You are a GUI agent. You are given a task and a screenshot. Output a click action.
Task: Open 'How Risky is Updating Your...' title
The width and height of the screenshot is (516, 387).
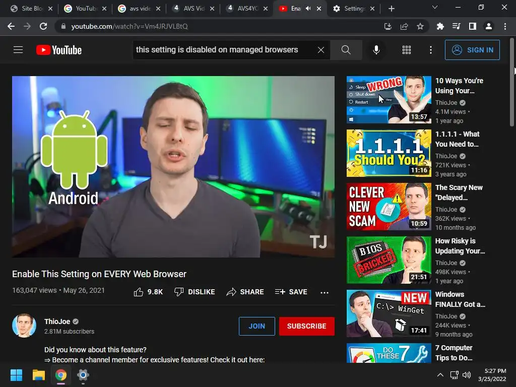click(460, 246)
